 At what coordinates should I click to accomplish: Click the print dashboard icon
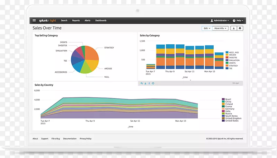(241, 28)
